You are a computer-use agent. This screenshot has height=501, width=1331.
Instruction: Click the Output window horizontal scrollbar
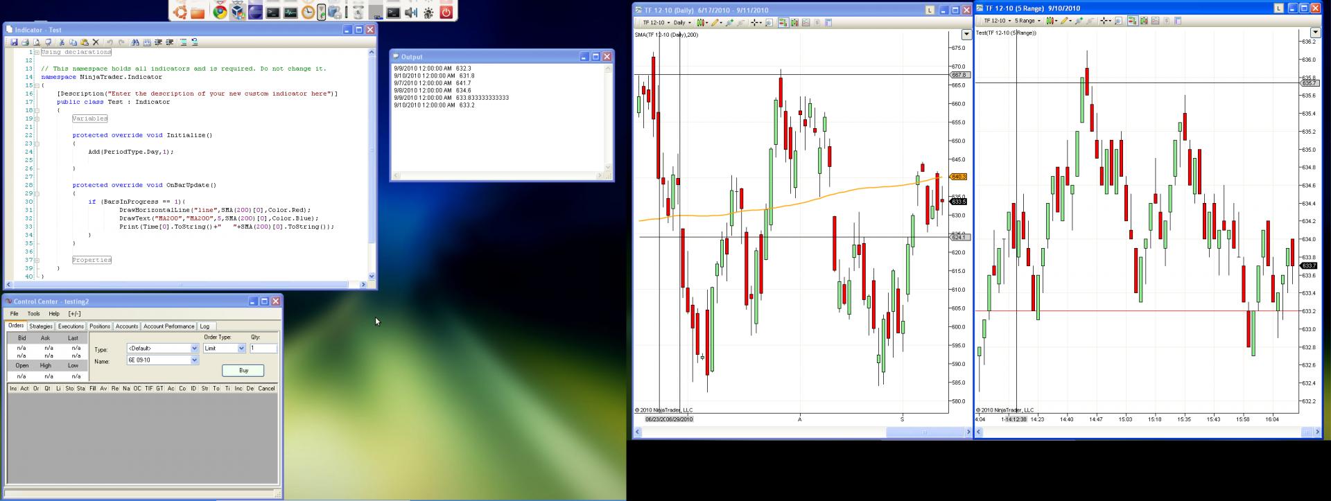[x=498, y=175]
